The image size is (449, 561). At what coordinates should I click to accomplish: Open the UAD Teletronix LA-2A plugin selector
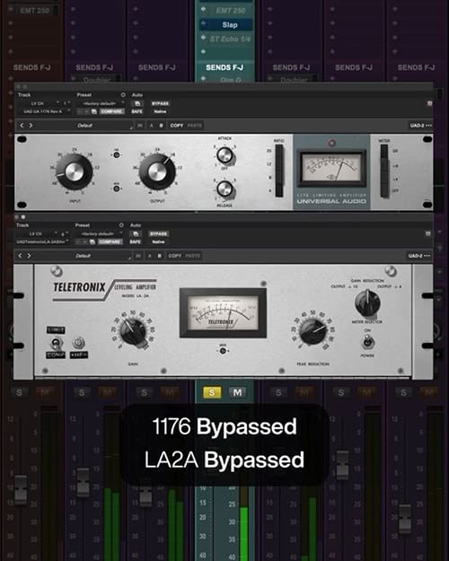[42, 241]
